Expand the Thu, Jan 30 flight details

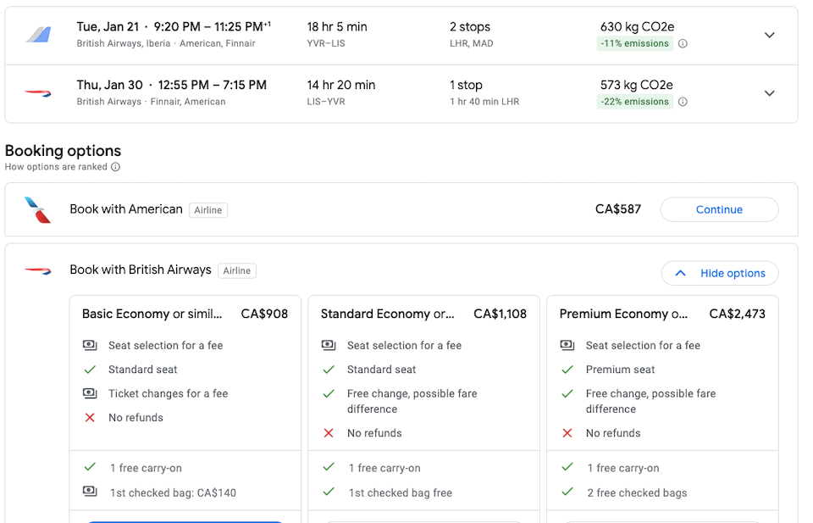click(x=770, y=93)
